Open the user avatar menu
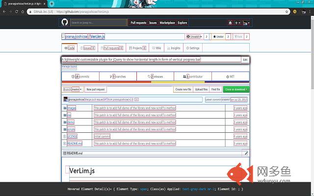 click(246, 23)
